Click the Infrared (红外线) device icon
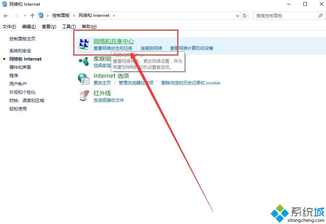The image size is (326, 224). tap(83, 96)
